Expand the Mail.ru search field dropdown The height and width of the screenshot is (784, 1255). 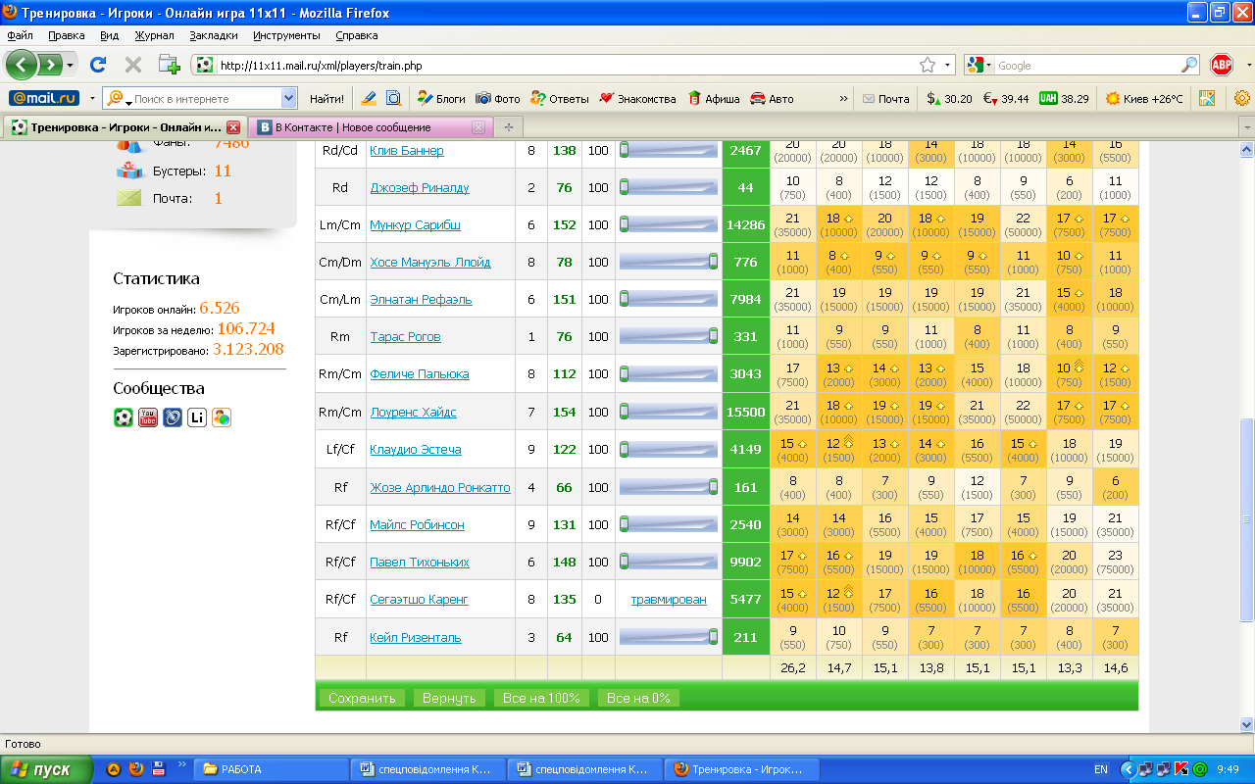(x=288, y=98)
